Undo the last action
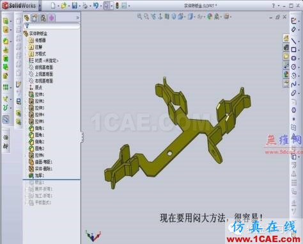 pyautogui.click(x=96, y=6)
